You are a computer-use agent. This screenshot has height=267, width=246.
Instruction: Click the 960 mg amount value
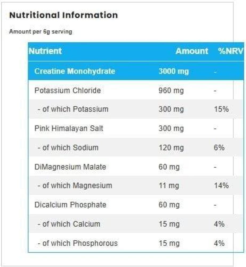tap(171, 90)
